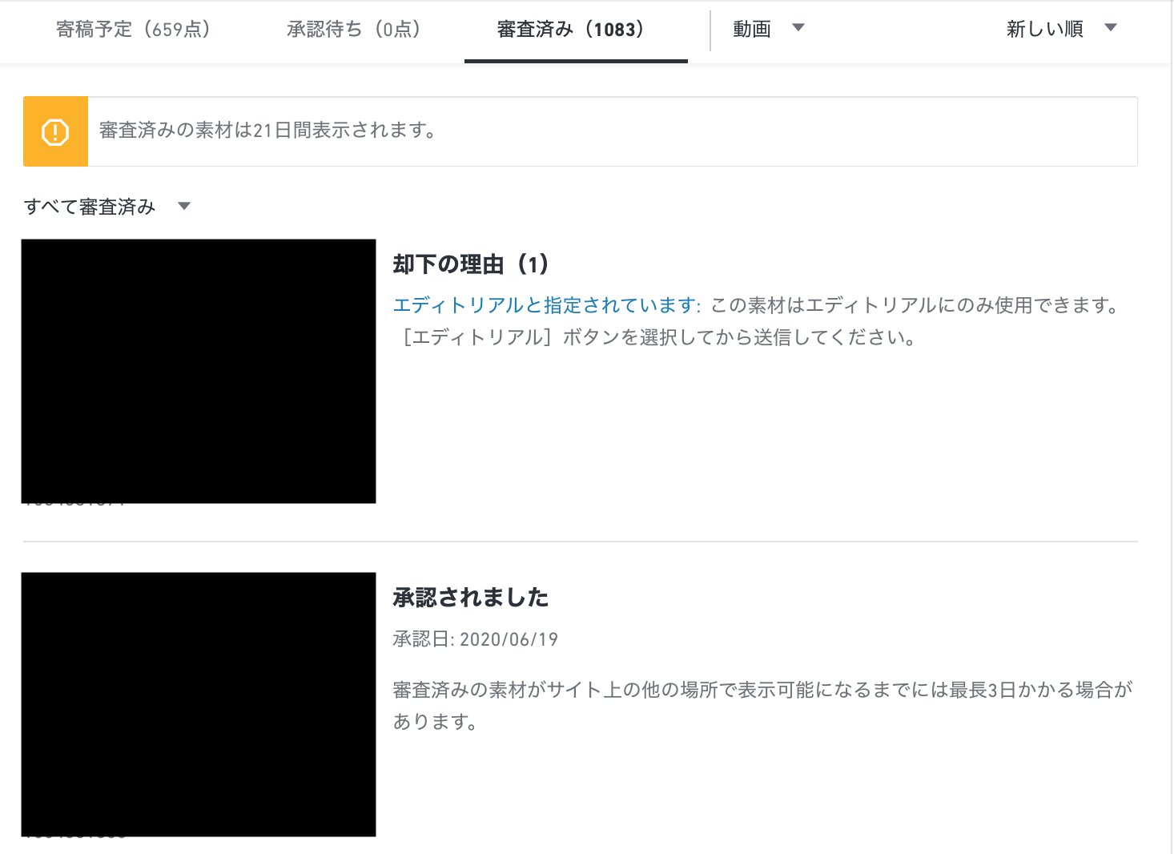Image resolution: width=1174 pixels, height=854 pixels.
Task: Switch to the 寄稿予定 tab
Action: tap(133, 28)
